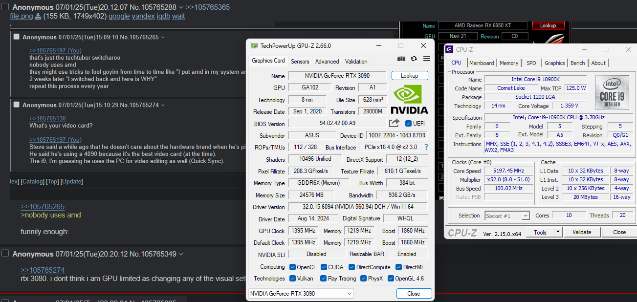Viewport: 637px width, 302px height.
Task: Click the BIOS export share icon
Action: [x=394, y=123]
